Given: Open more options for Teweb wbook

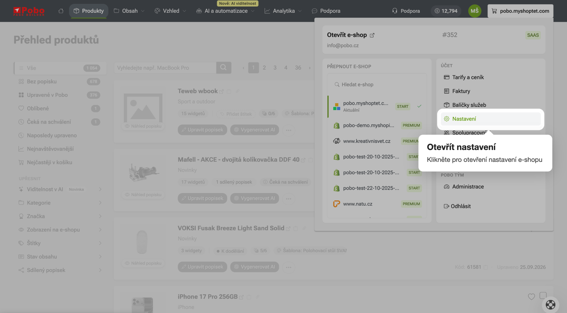Looking at the screenshot, I should [x=289, y=130].
